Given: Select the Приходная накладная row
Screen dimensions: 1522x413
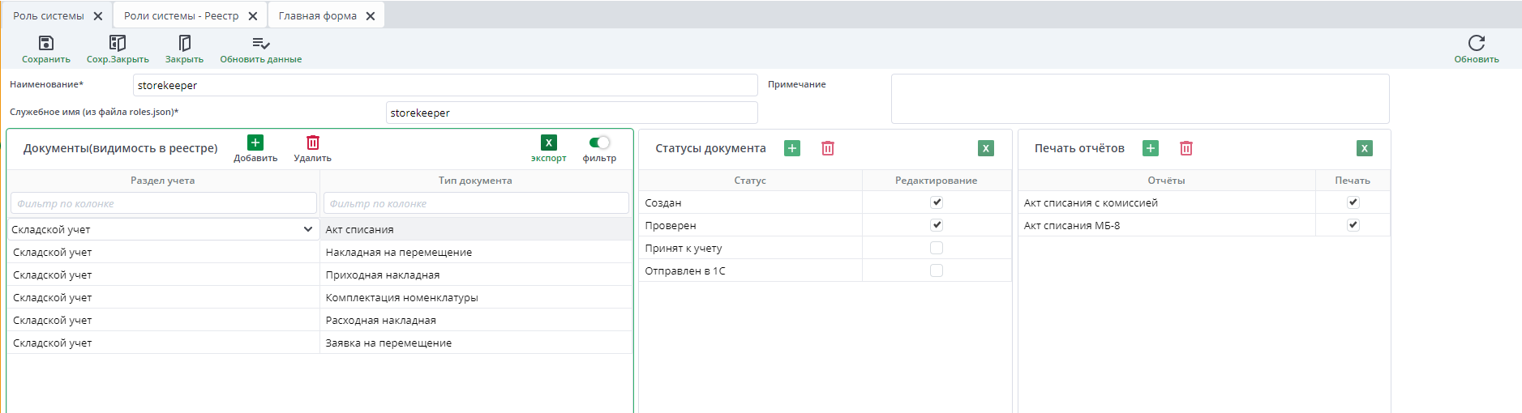Looking at the screenshot, I should [383, 275].
